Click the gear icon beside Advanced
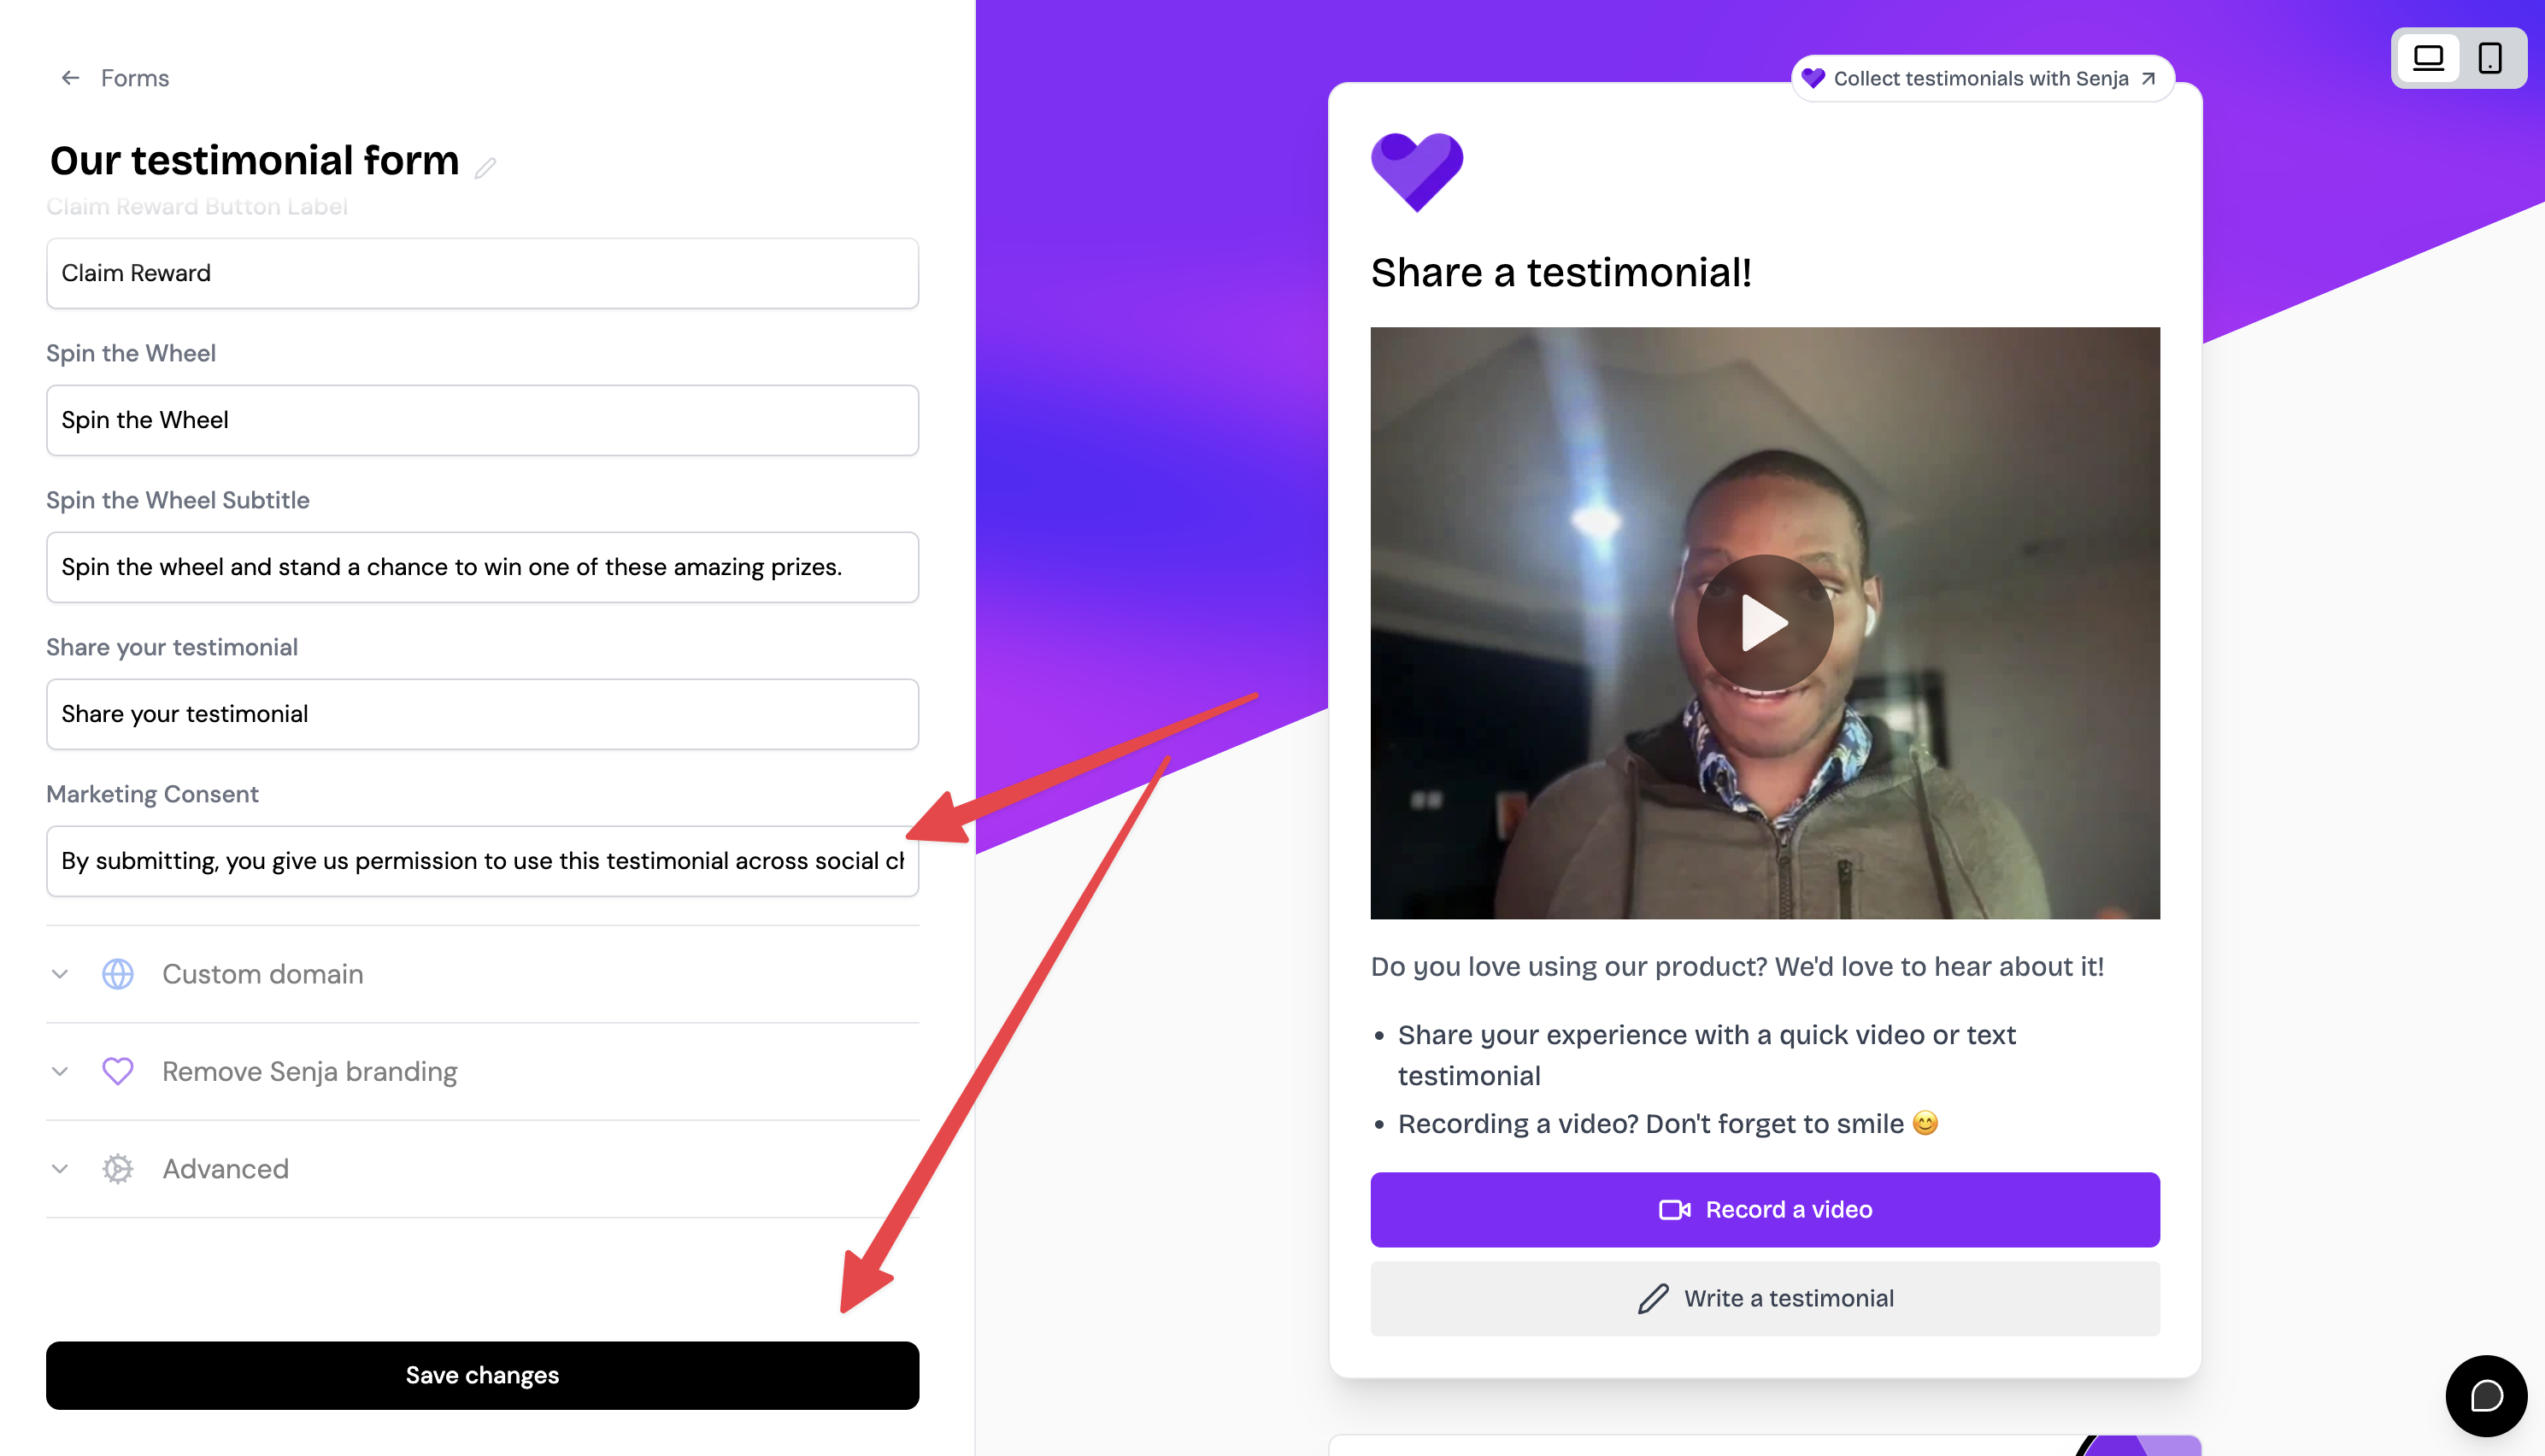 pyautogui.click(x=118, y=1168)
